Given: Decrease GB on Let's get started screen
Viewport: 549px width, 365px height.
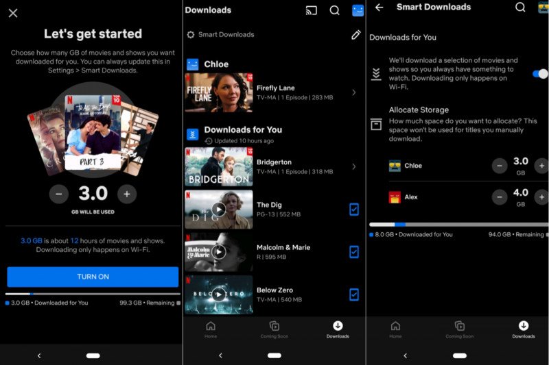Looking at the screenshot, I should [59, 194].
